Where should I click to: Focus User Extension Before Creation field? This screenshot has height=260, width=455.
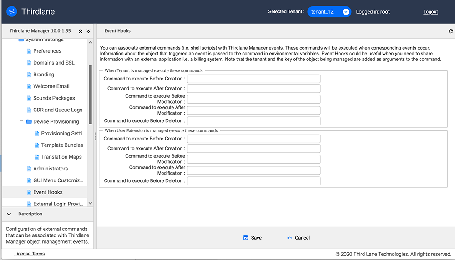(253, 139)
